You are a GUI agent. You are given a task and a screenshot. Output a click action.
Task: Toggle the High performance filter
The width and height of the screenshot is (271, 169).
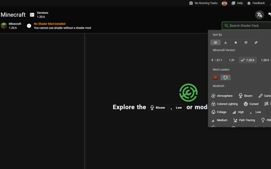point(238,112)
